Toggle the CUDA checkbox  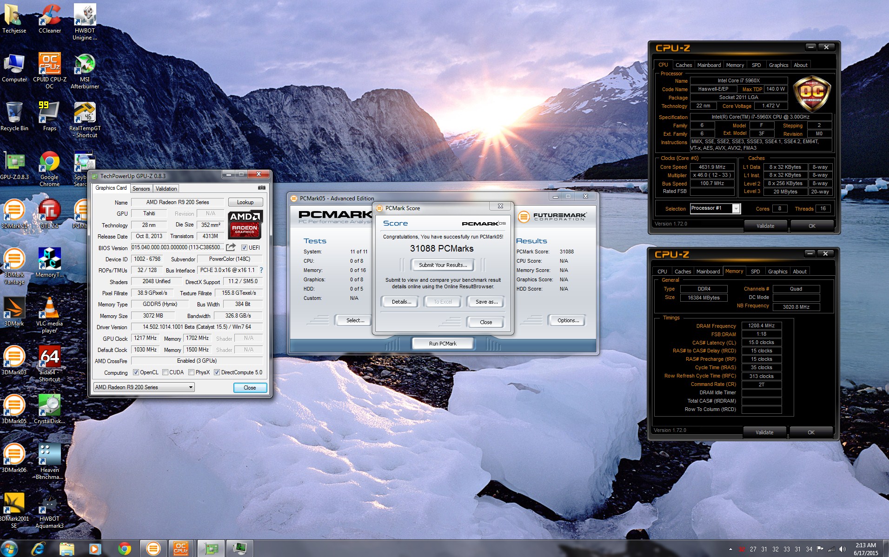pos(165,372)
